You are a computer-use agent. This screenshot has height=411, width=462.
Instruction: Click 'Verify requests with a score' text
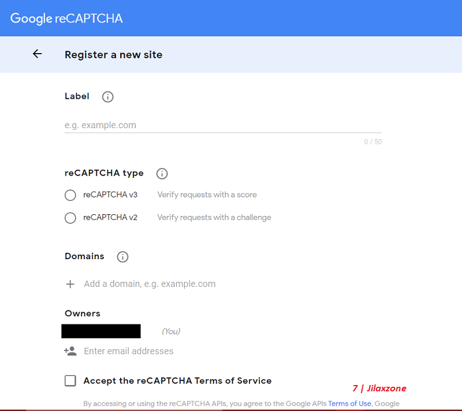tap(207, 195)
